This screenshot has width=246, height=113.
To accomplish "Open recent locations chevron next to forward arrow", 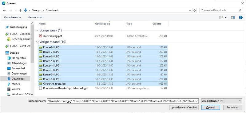I will click(16, 10).
